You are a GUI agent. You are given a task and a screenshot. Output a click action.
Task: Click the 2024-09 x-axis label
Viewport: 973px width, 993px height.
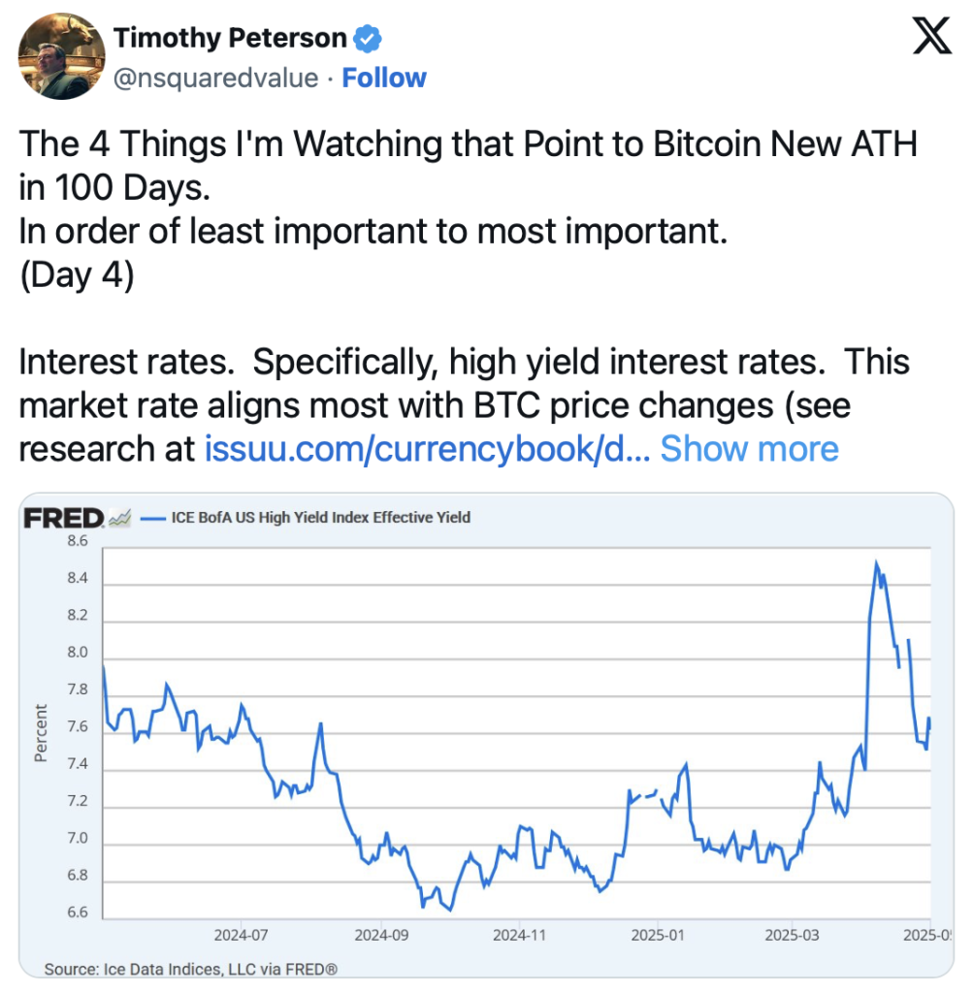tap(381, 936)
